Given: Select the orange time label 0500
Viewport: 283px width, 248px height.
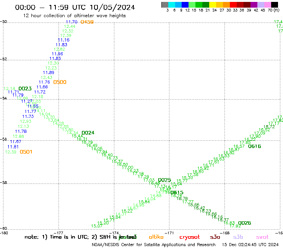Looking at the screenshot, I should 60,82.
